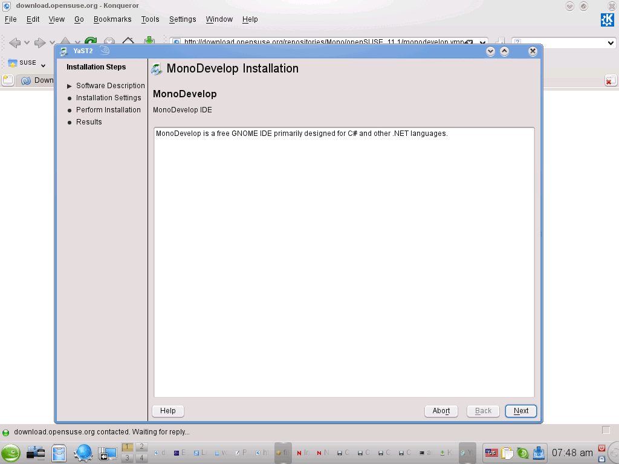Click the red power logout icon
This screenshot has height=464, width=619.
pos(601,448)
